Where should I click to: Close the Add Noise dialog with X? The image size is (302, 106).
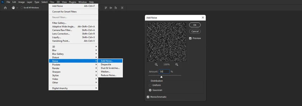pos(203,18)
